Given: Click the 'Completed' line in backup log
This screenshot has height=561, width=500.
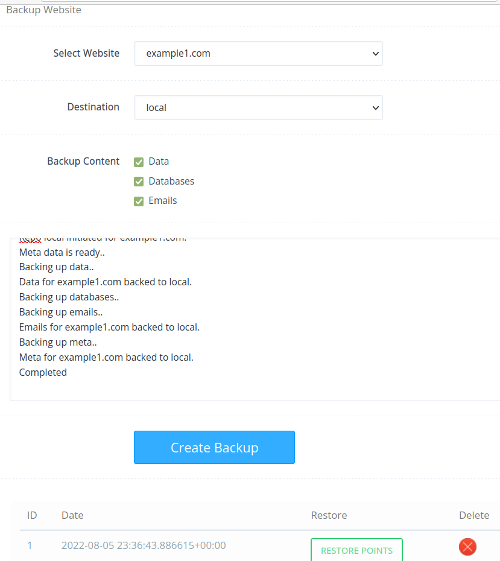Looking at the screenshot, I should [x=43, y=373].
